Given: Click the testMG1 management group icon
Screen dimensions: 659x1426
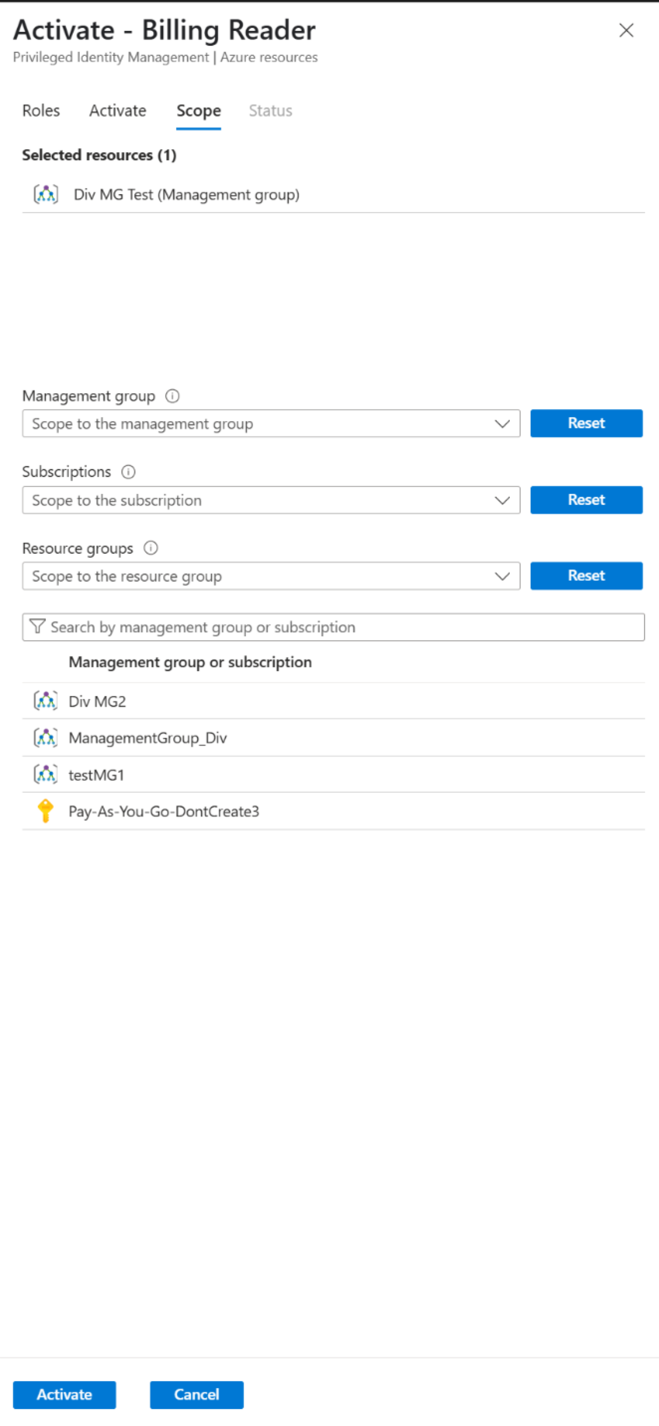Looking at the screenshot, I should [46, 774].
